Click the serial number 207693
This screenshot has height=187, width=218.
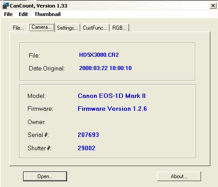pos(88,135)
